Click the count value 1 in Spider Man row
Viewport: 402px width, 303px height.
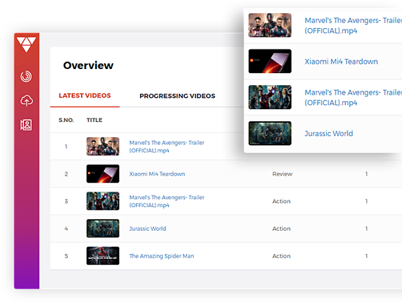click(x=366, y=256)
